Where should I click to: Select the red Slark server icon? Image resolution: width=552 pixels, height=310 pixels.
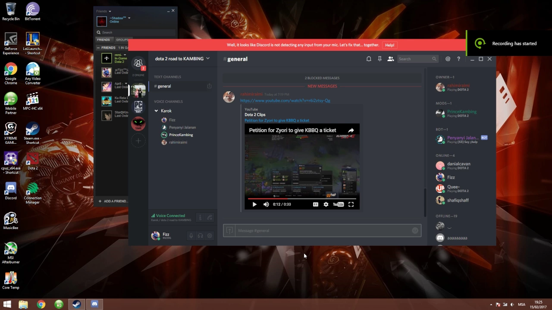[138, 124]
